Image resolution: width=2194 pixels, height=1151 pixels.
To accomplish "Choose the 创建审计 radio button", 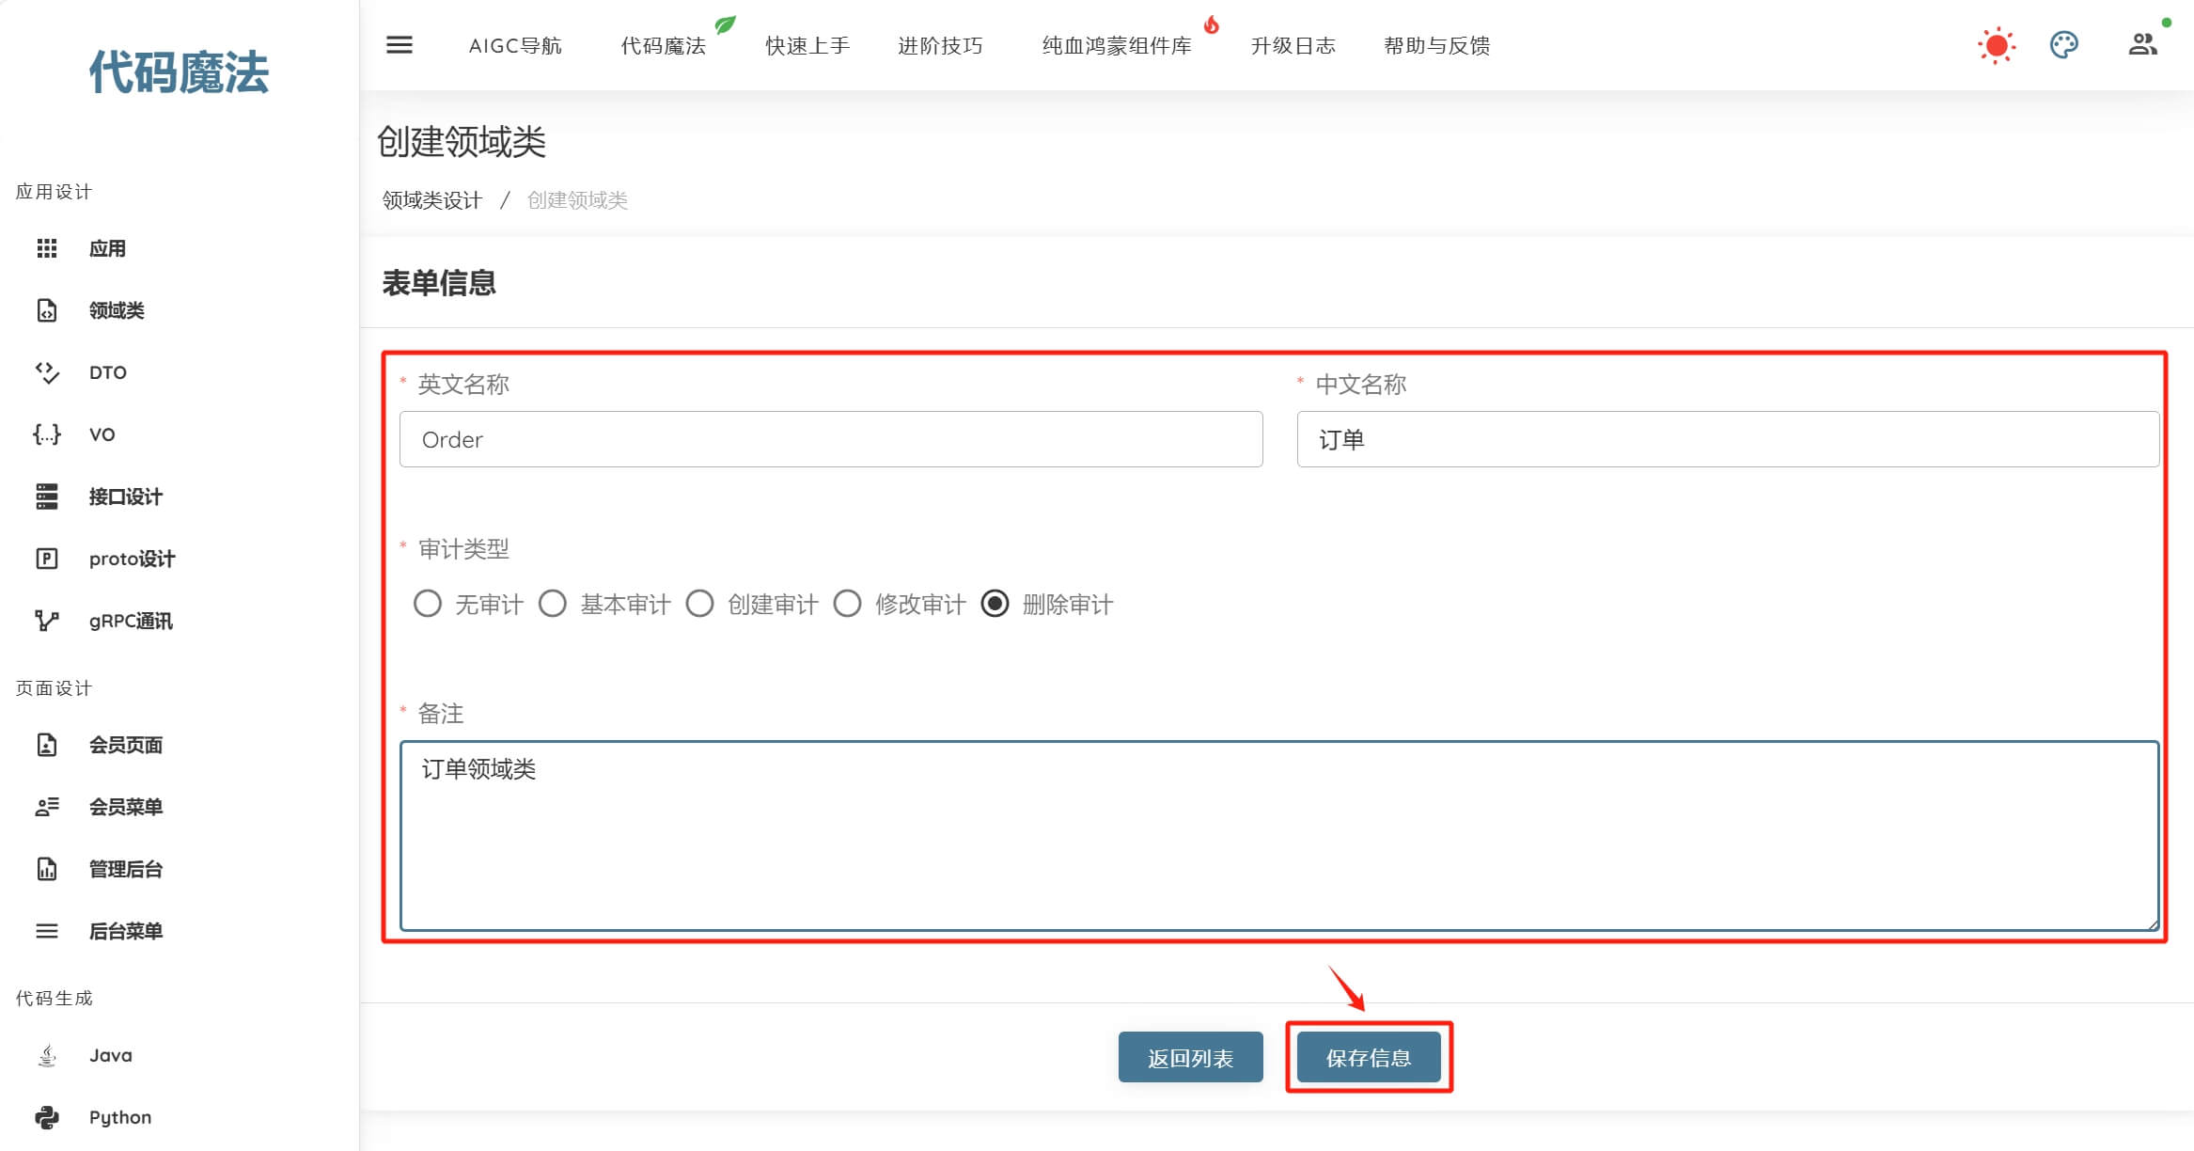I will click(x=700, y=604).
